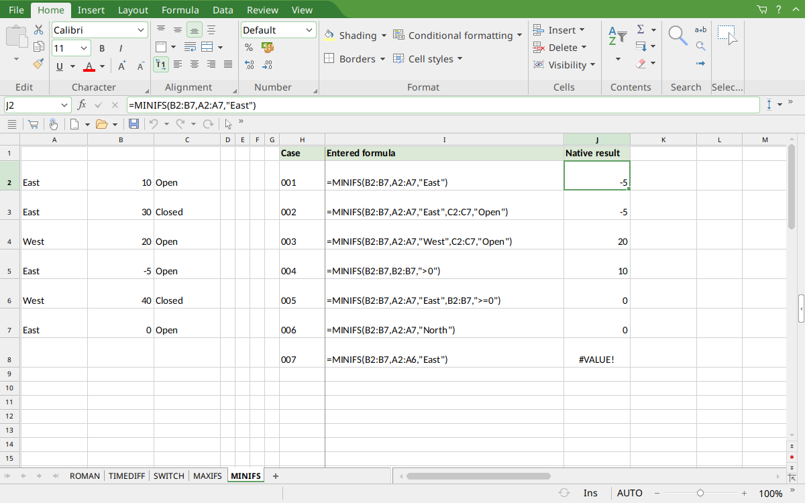Click the Sort and filter A-Z icon
This screenshot has width=805, height=503.
point(617,37)
